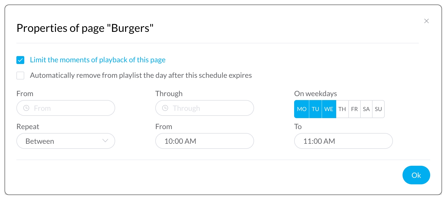This screenshot has width=446, height=199.
Task: Click the 11:00 AM To time field
Action: pyautogui.click(x=343, y=141)
